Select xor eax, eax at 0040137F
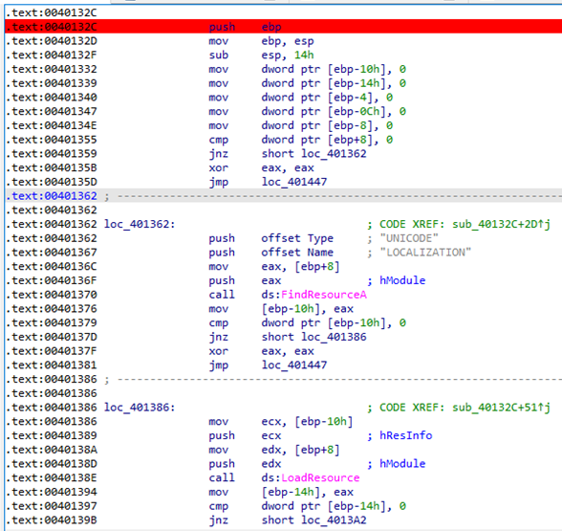 [x=261, y=351]
